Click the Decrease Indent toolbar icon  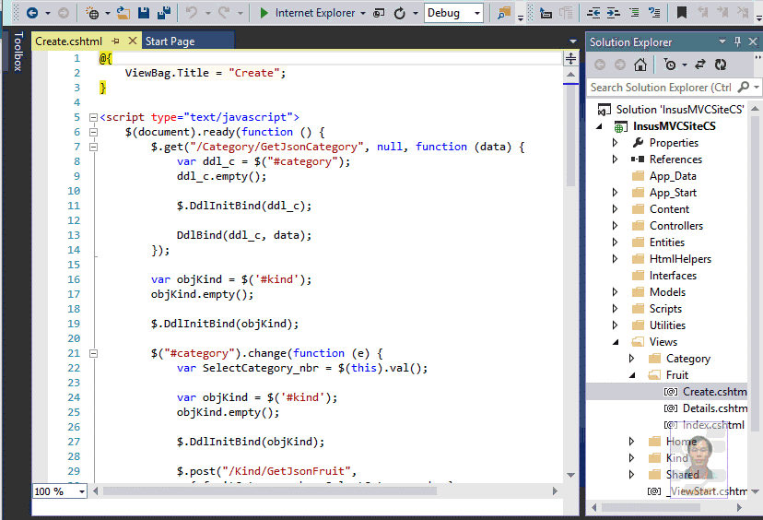tap(593, 13)
